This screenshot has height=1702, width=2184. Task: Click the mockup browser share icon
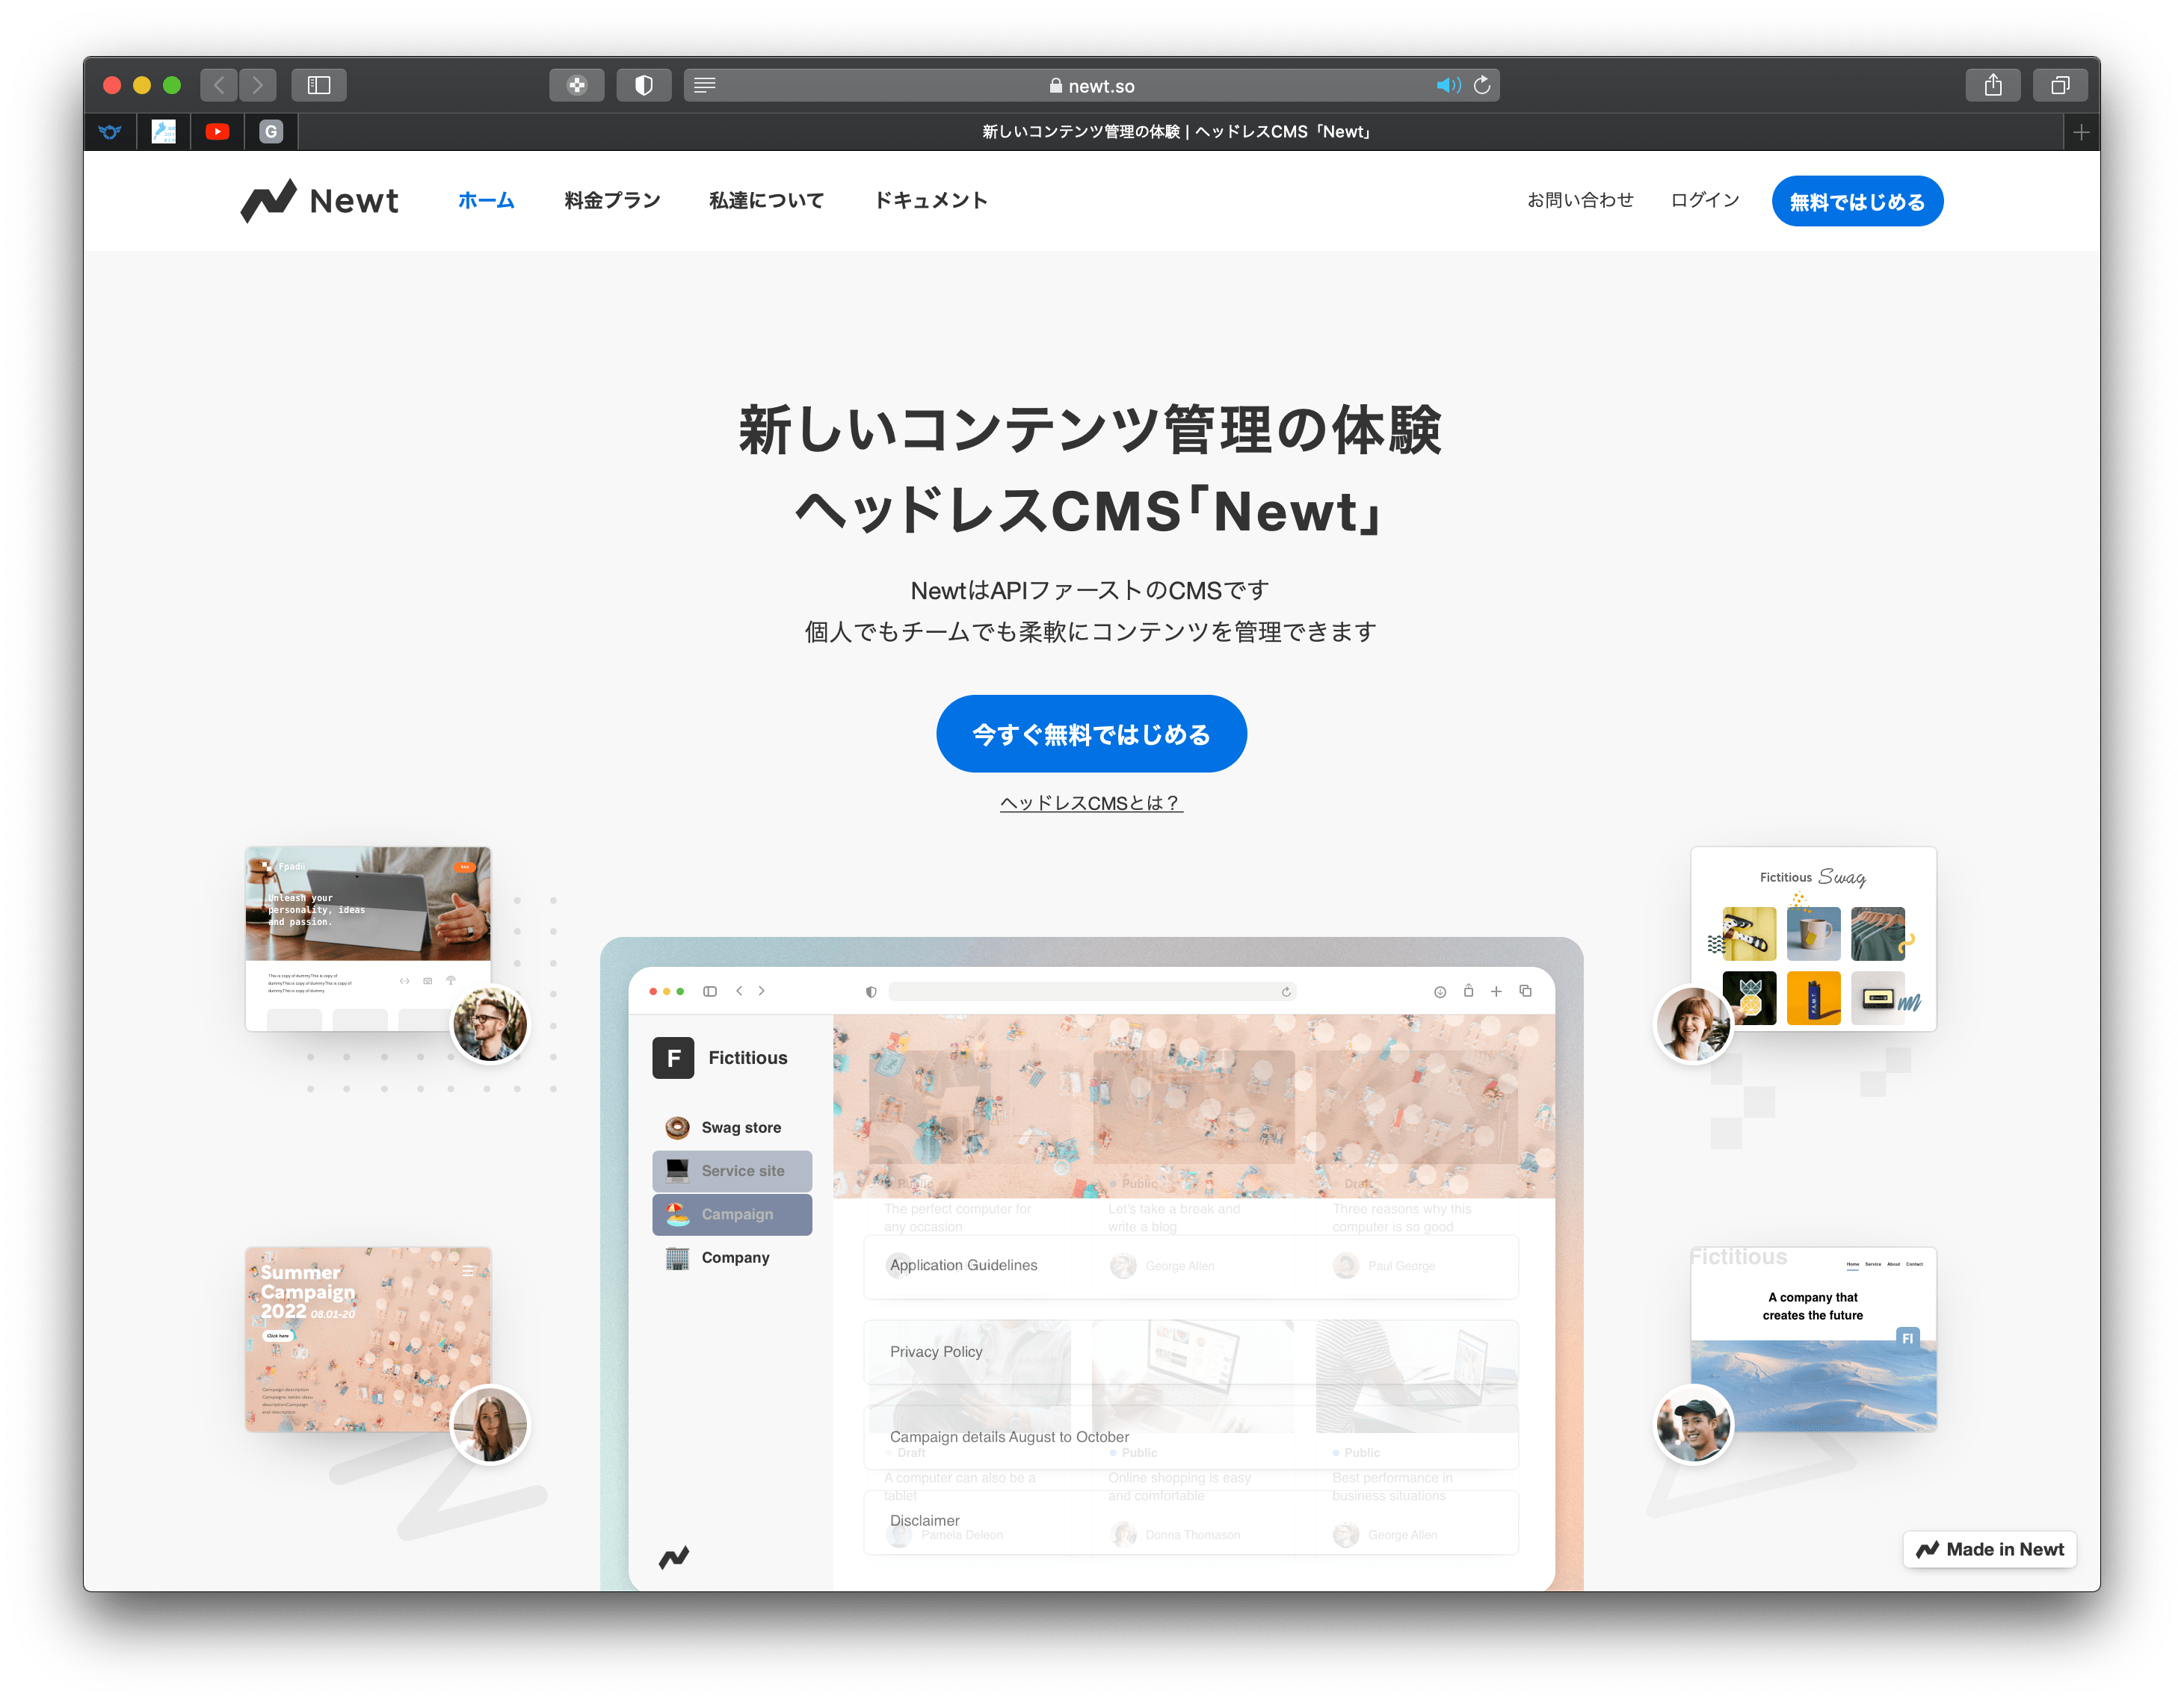1468,991
